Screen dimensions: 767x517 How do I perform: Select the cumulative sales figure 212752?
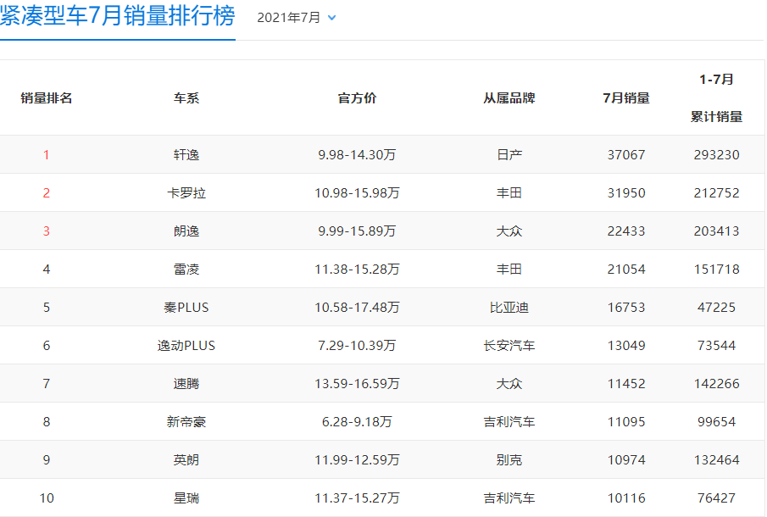717,192
